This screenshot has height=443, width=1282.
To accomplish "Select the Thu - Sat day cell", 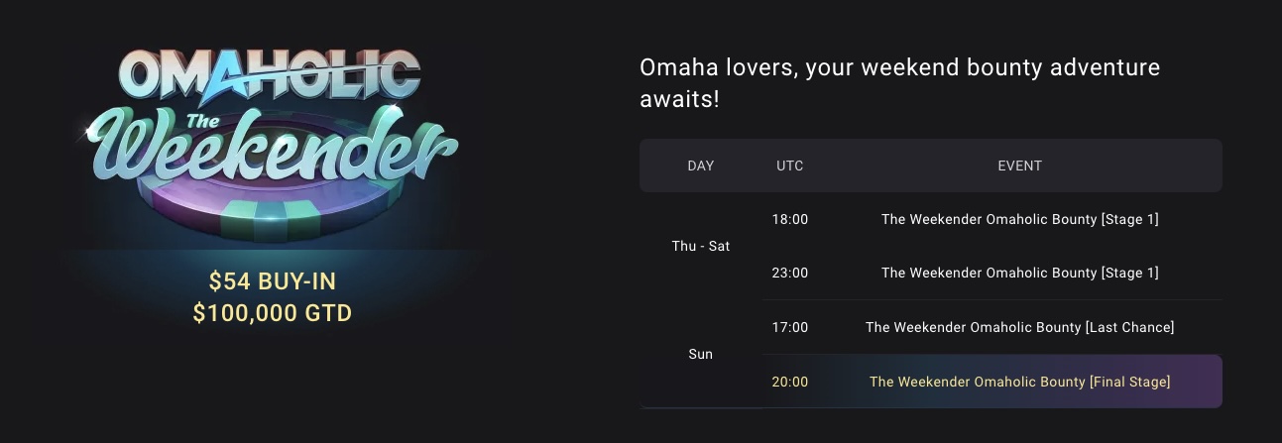I will click(x=700, y=246).
